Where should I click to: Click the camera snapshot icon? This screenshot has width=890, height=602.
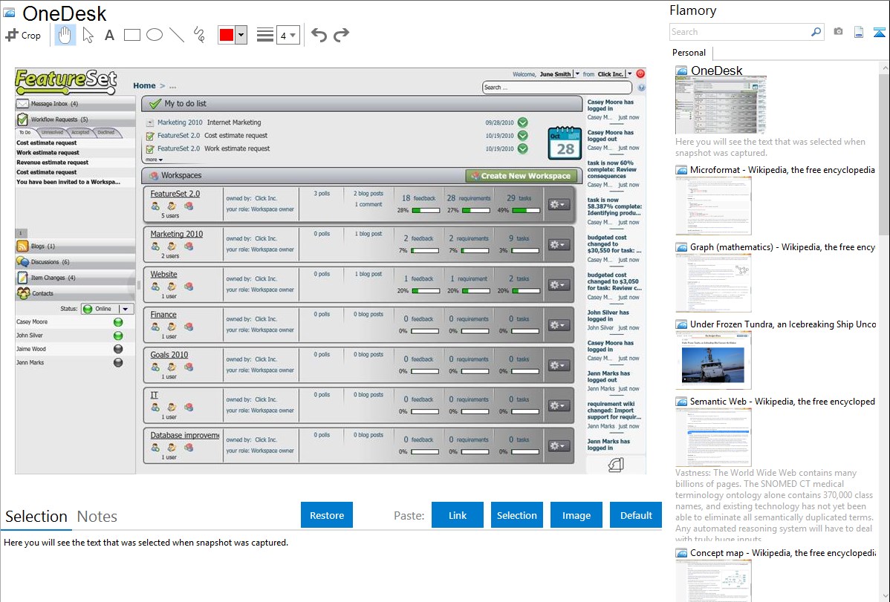(838, 32)
